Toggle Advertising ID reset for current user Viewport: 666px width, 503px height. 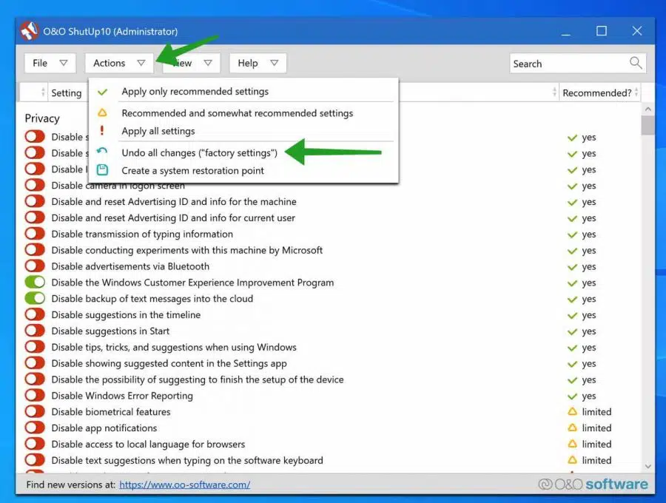pos(35,217)
